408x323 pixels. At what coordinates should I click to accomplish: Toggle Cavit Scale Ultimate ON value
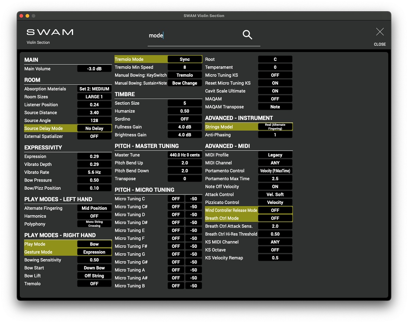pyautogui.click(x=275, y=91)
